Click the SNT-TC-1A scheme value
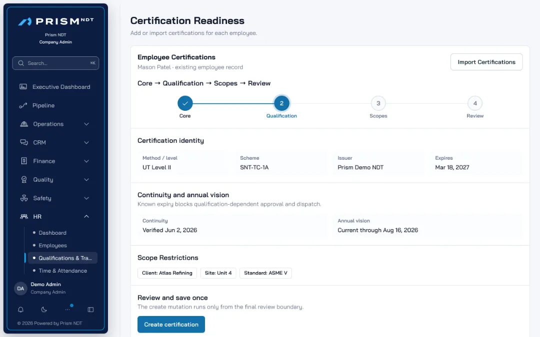This screenshot has width=540, height=337. (x=254, y=167)
